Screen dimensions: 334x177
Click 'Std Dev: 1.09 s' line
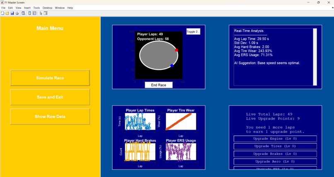pos(246,43)
